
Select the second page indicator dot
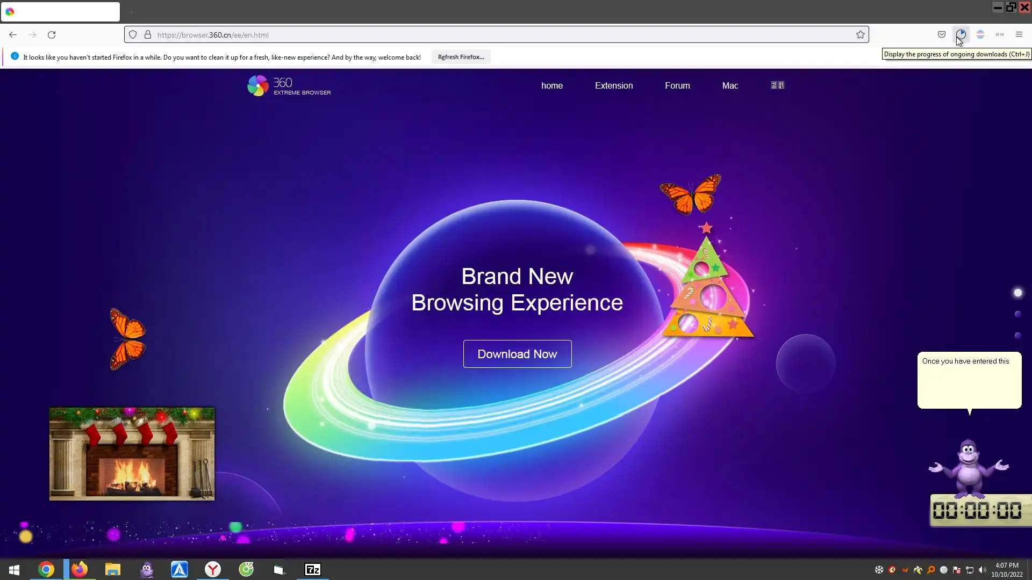point(1017,314)
